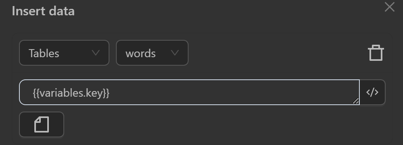The height and width of the screenshot is (145, 403).
Task: Click the blank page icon button
Action: click(42, 124)
